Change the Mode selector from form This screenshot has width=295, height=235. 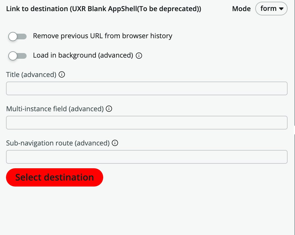coord(271,9)
